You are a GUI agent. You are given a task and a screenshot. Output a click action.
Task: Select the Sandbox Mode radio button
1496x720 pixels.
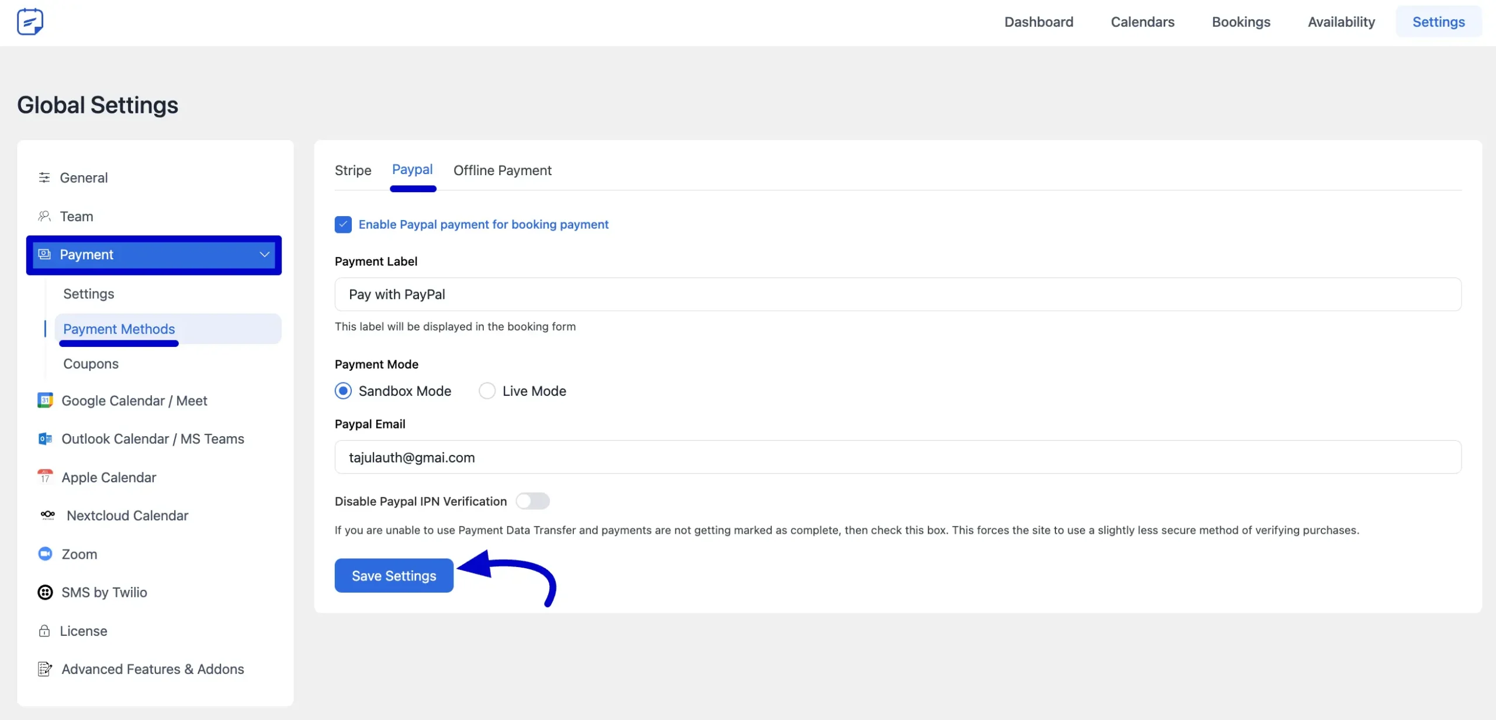(343, 391)
